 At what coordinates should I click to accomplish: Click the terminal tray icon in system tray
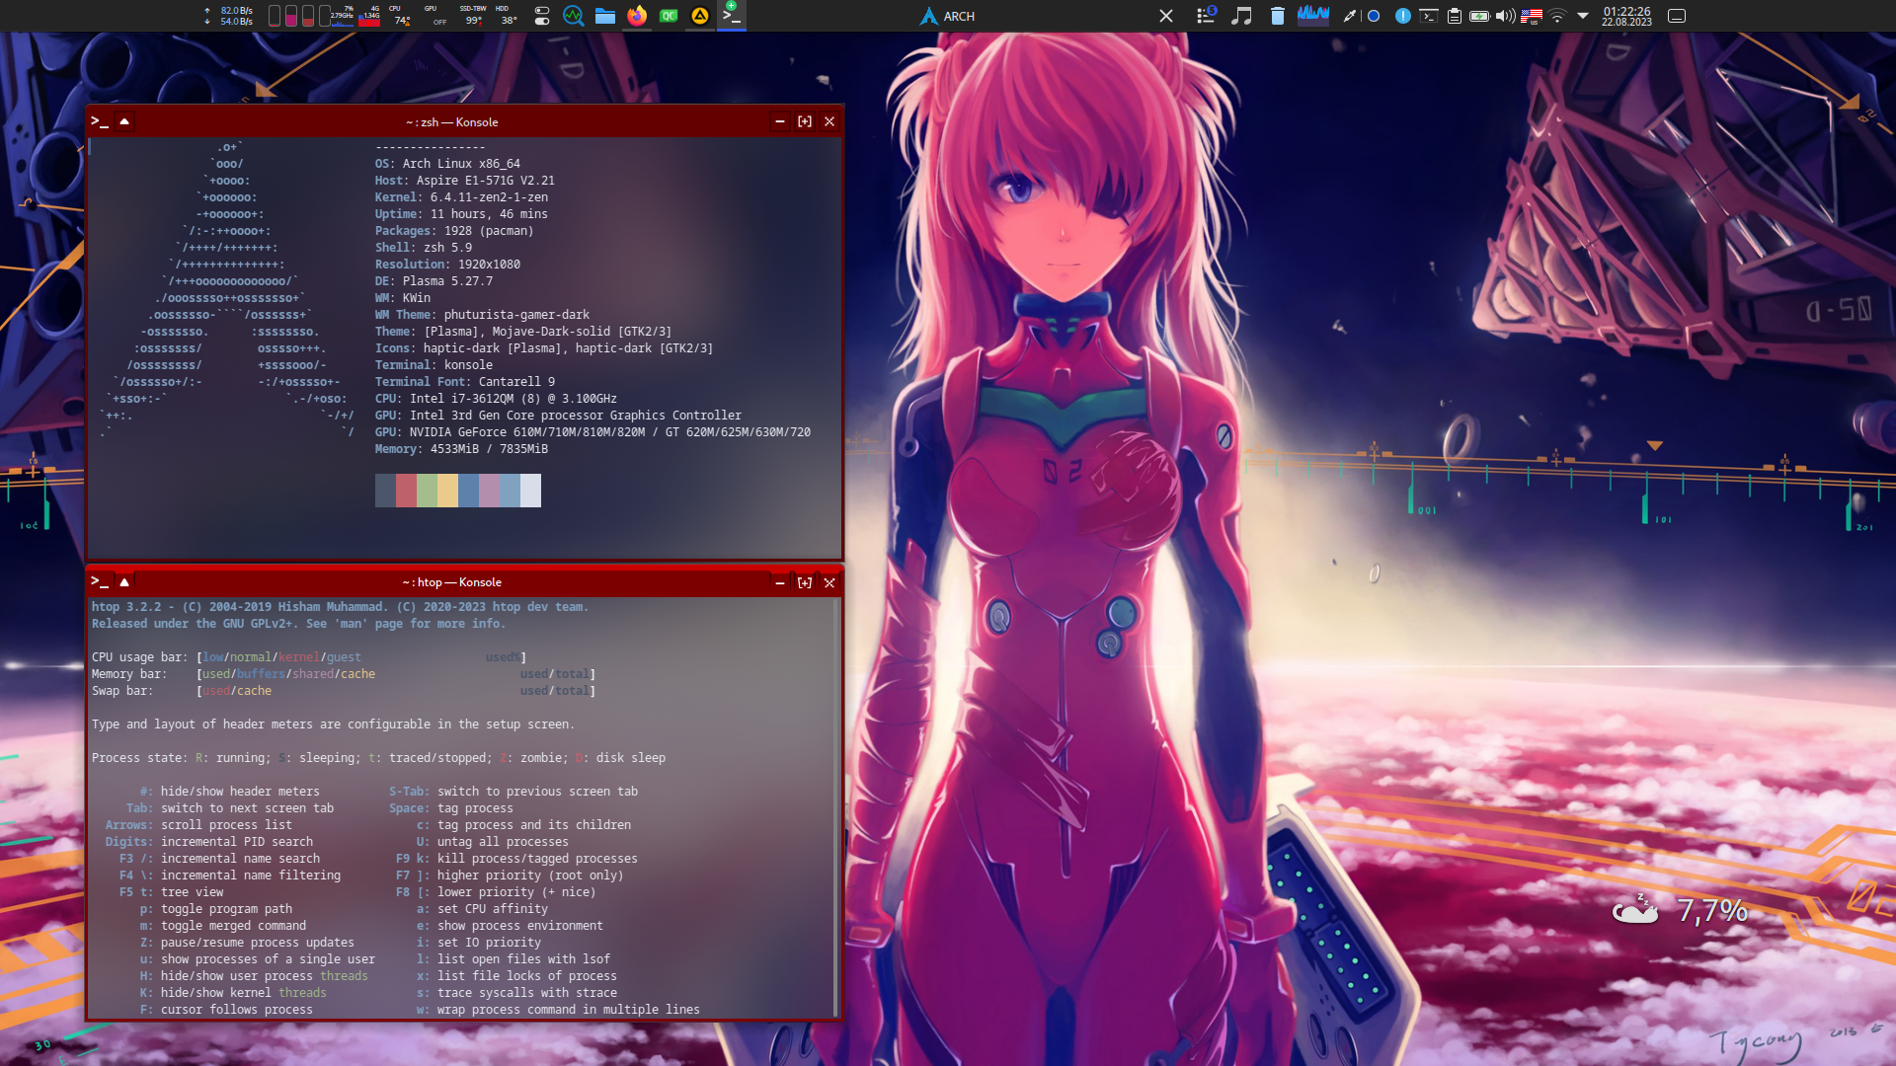(1428, 16)
